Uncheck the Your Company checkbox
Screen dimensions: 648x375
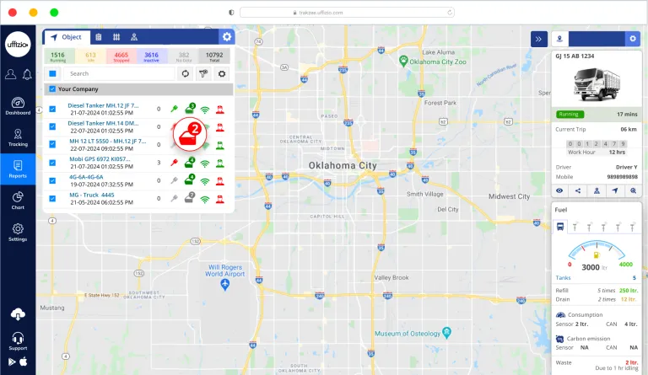52,88
